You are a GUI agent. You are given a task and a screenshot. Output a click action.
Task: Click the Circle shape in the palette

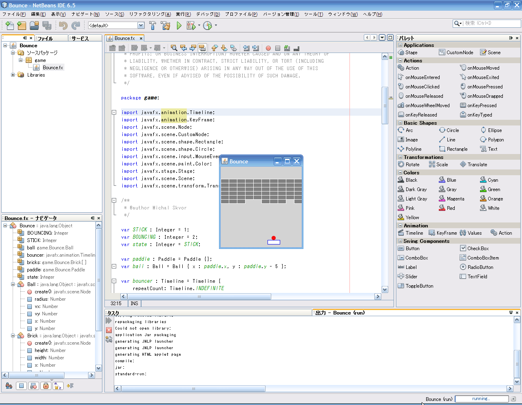point(449,130)
